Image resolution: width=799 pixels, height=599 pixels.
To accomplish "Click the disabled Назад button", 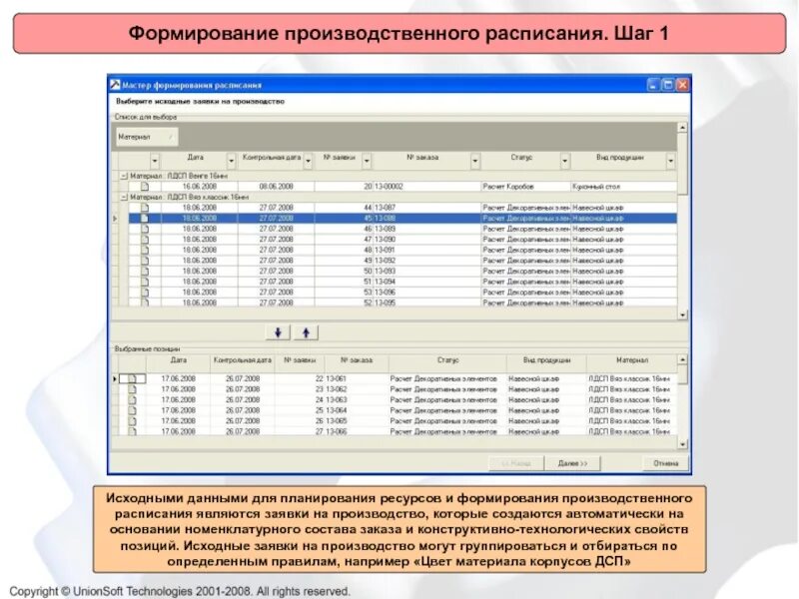I will click(516, 463).
